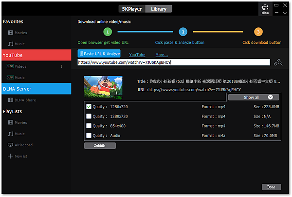Open the YouTube link

(x=137, y=55)
